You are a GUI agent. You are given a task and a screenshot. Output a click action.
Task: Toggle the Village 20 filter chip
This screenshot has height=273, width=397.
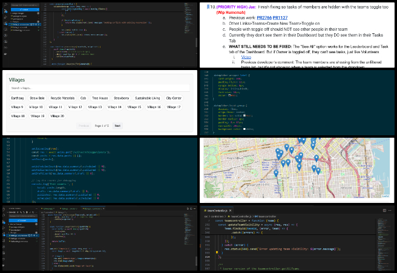57,116
